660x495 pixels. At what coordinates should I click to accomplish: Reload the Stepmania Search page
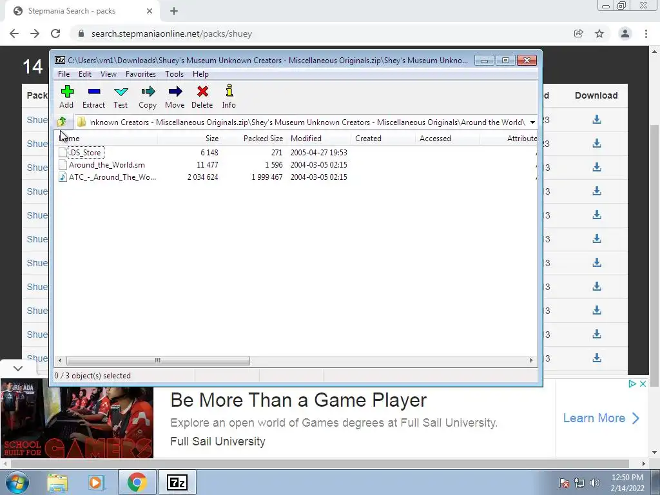(x=55, y=34)
